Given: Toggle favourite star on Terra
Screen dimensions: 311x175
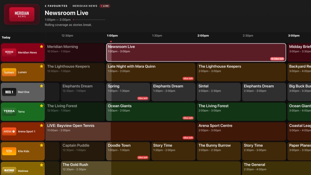Looking at the screenshot, I should (41, 106).
